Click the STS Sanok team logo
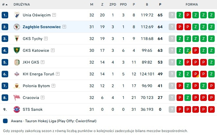217x135 pixels. point(17,109)
